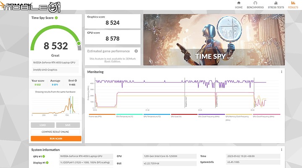Click the green check next to GPU #1
Viewport: 302px width, 168px height.
click(x=44, y=156)
